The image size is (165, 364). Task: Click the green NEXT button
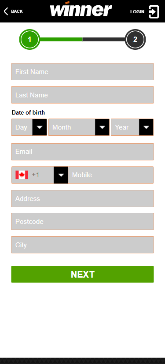tap(83, 275)
